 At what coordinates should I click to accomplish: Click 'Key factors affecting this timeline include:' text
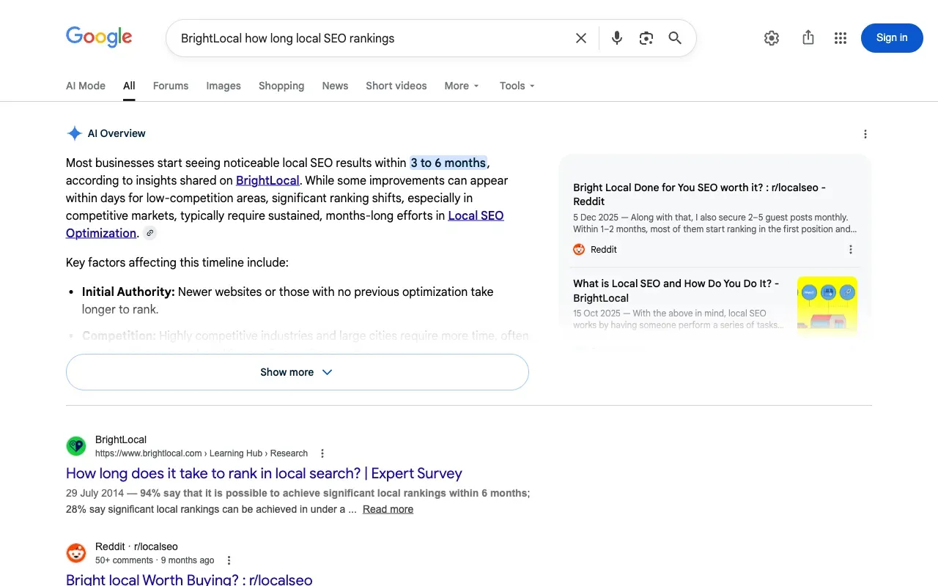pos(177,262)
